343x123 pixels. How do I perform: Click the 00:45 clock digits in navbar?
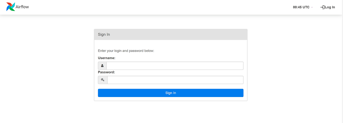tap(297, 7)
